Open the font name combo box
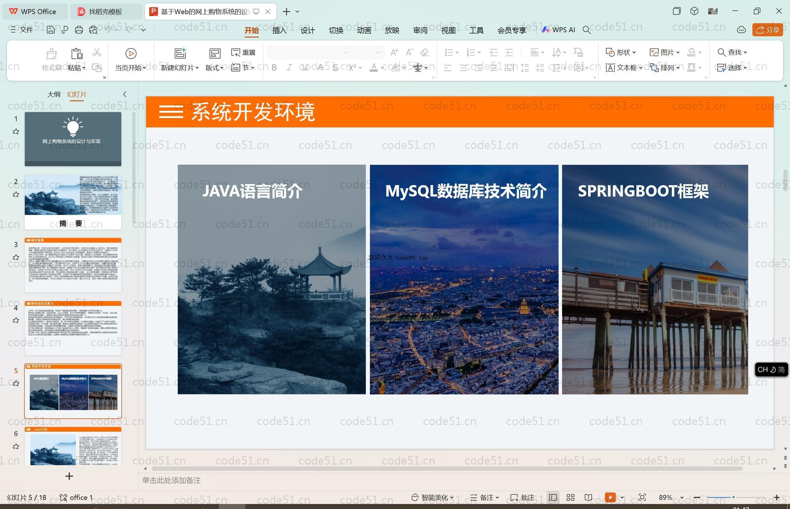790x509 pixels. pyautogui.click(x=309, y=52)
